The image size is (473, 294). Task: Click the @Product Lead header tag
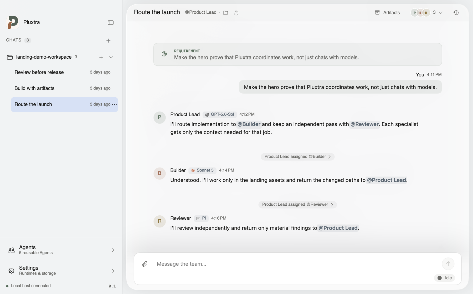tap(200, 12)
